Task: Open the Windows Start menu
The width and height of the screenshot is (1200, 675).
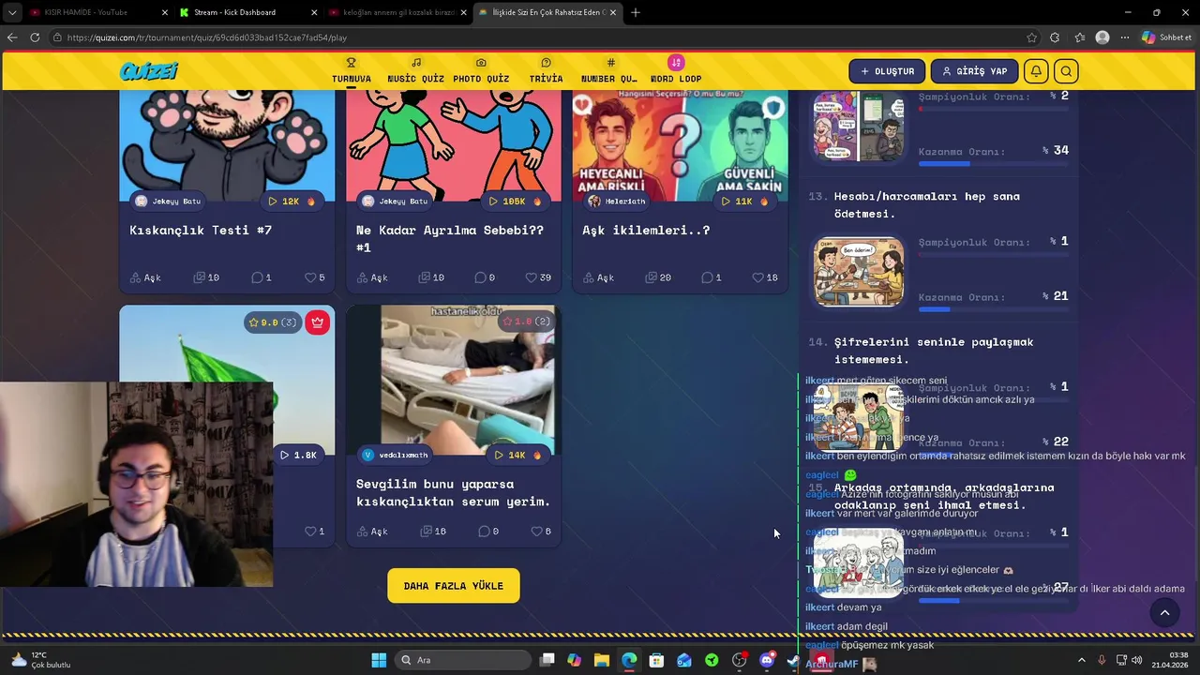Action: click(379, 660)
